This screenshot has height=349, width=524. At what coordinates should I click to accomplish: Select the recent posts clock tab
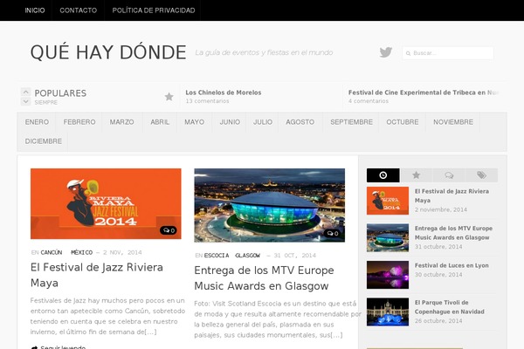[x=383, y=175]
